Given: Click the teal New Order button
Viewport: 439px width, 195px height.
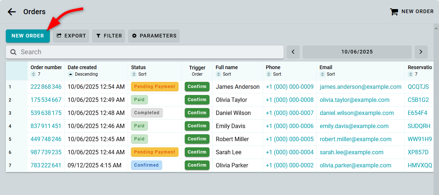Looking at the screenshot, I should coord(28,36).
